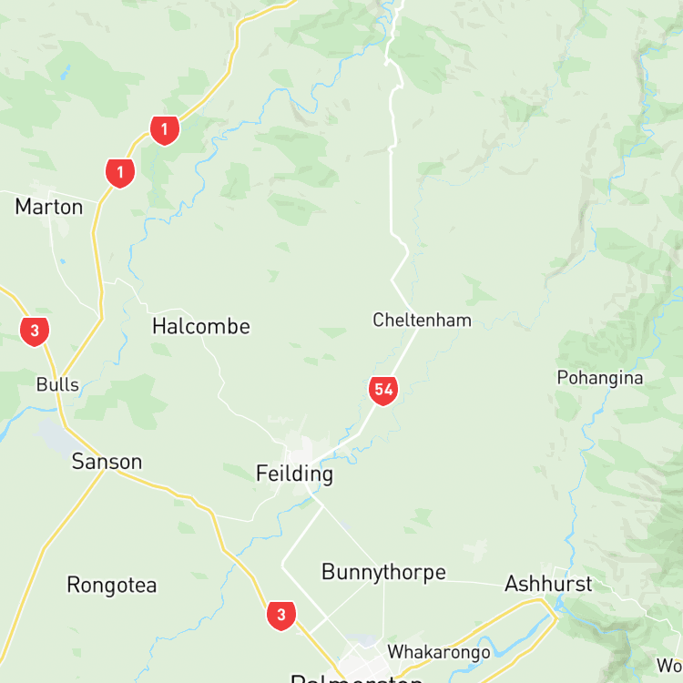Click the Bulls town label
Screen dimensions: 683x683
[57, 384]
